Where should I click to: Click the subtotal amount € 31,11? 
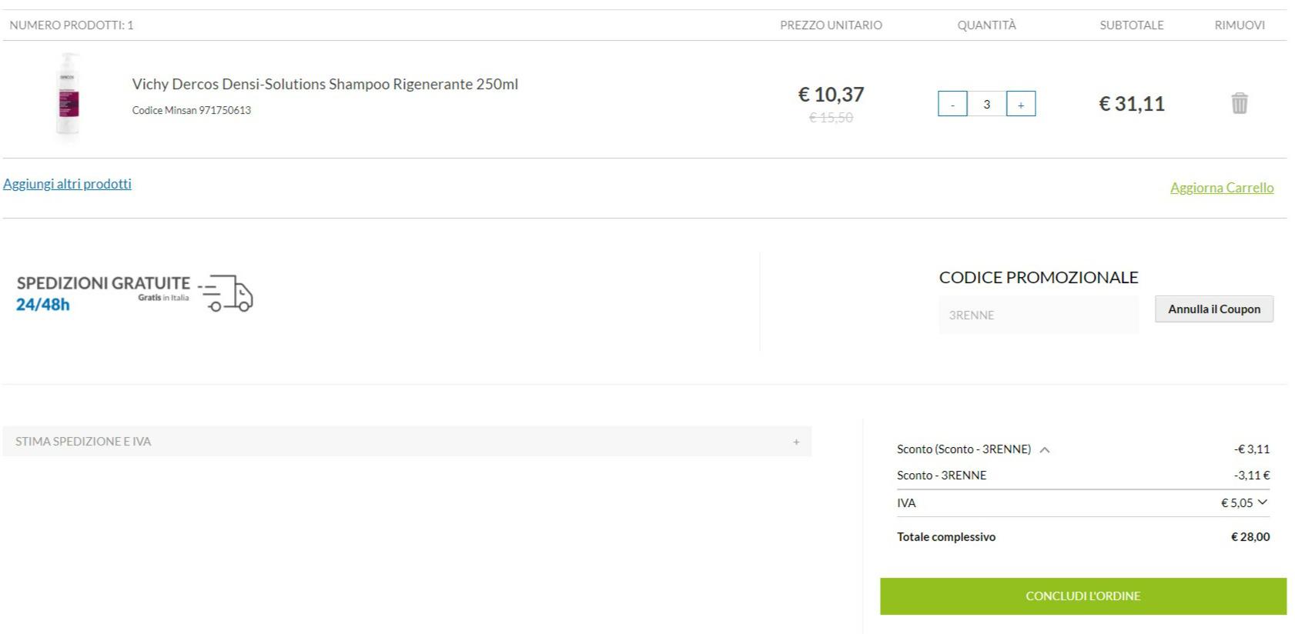1131,104
